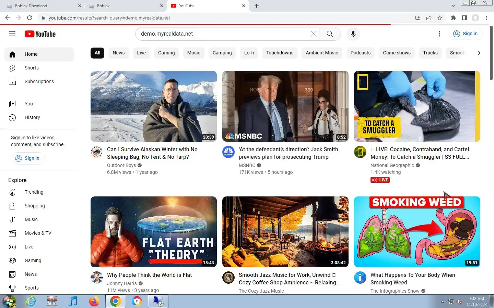Image resolution: width=494 pixels, height=308 pixels.
Task: Select the Ambient Music filter chip
Action: click(322, 53)
